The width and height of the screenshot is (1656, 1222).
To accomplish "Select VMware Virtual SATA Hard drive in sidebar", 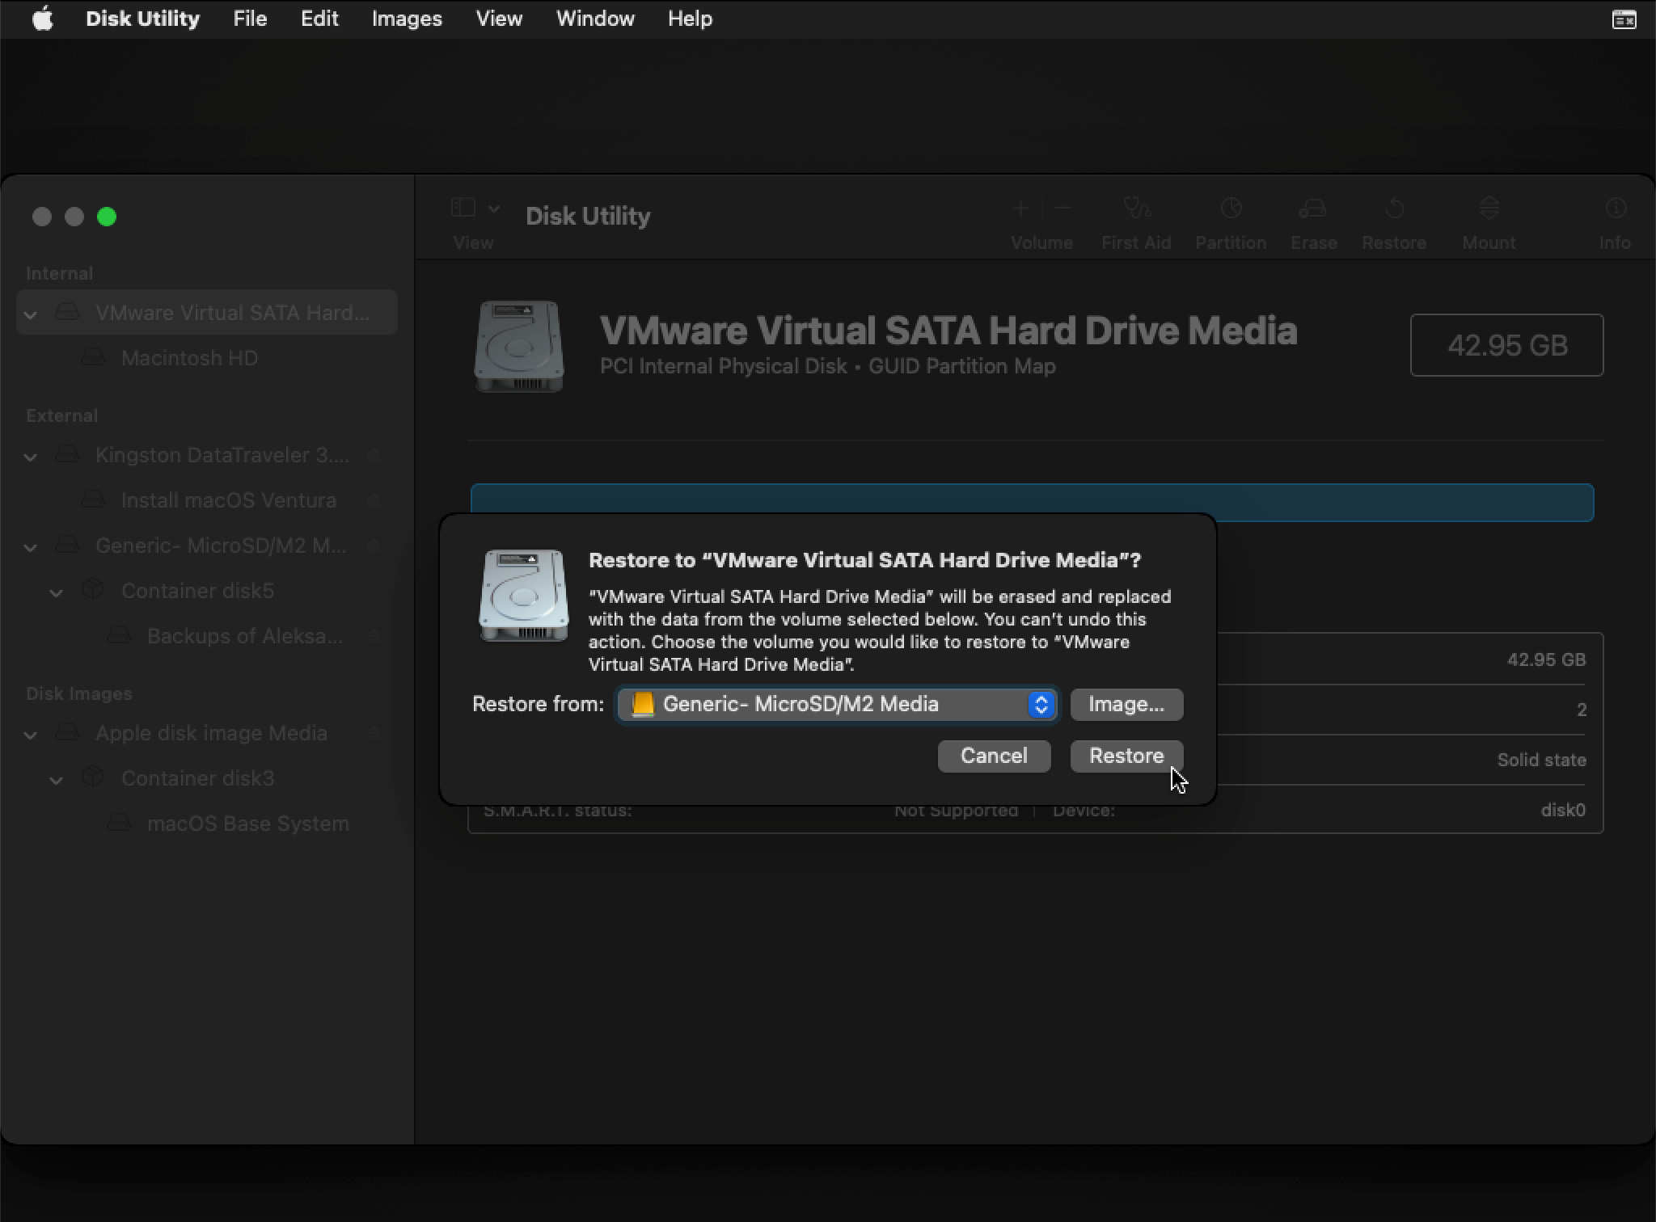I will pos(207,312).
